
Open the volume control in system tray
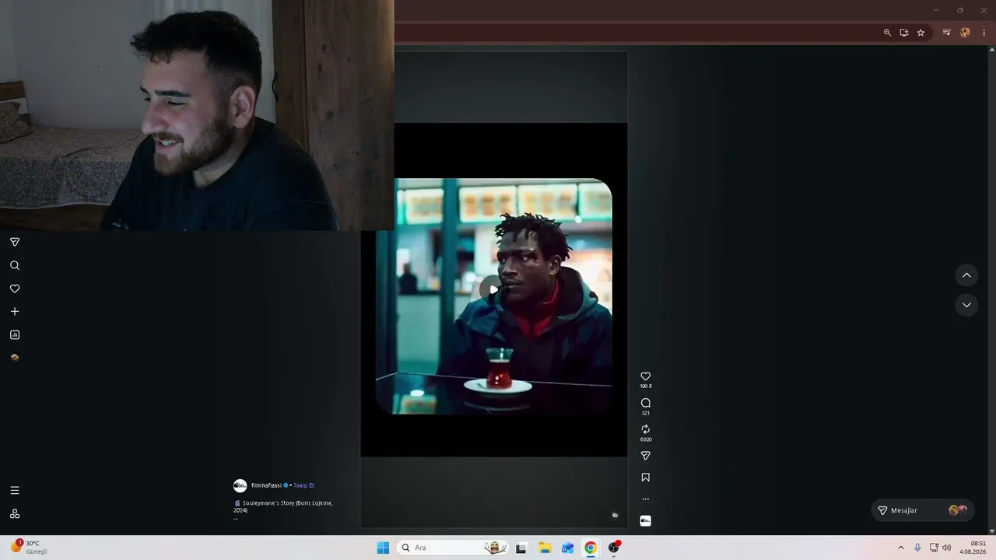tap(947, 548)
